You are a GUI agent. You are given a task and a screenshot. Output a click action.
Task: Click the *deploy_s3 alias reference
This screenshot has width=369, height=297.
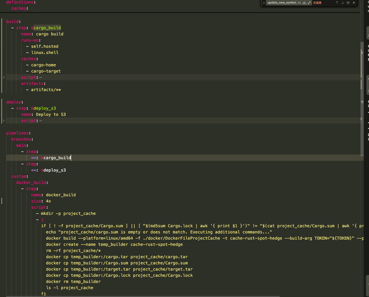pyautogui.click(x=54, y=170)
